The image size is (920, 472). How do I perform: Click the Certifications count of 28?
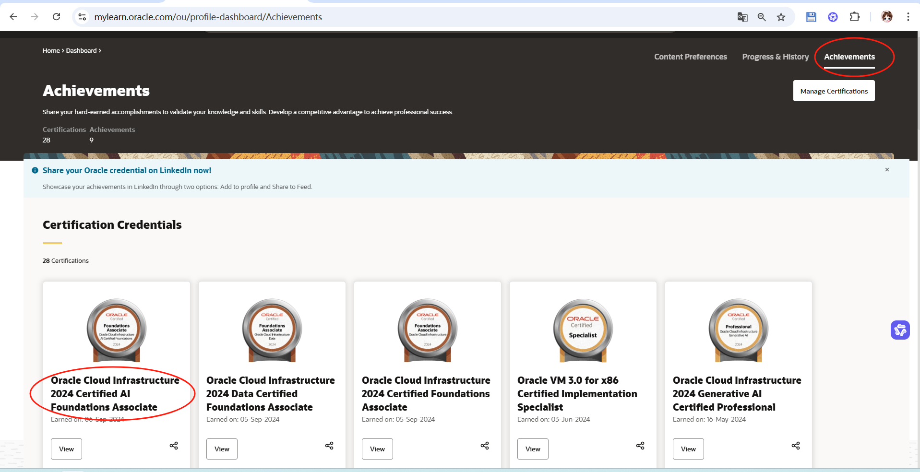tap(46, 140)
